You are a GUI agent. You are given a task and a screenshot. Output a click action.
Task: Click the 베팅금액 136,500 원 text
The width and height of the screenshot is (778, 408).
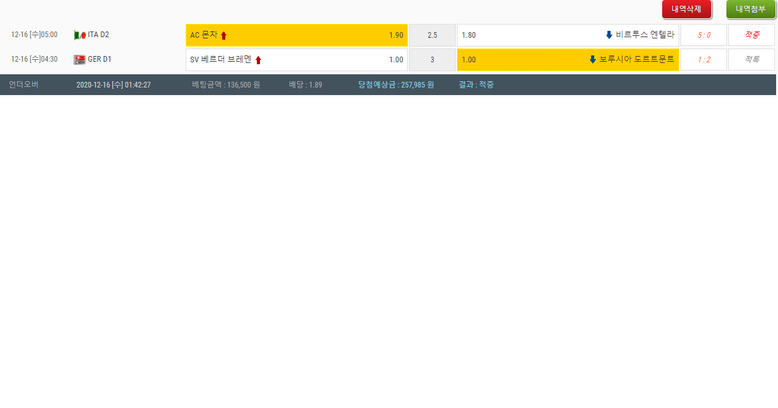click(226, 84)
